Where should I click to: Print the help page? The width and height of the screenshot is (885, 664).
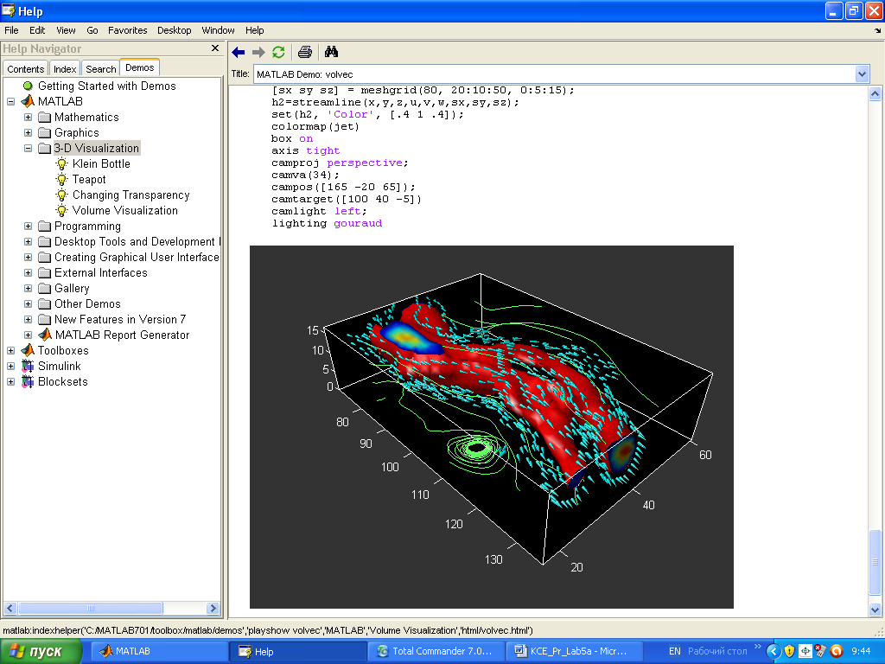pos(305,53)
